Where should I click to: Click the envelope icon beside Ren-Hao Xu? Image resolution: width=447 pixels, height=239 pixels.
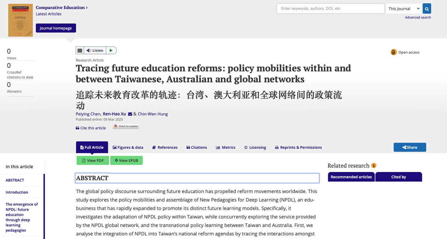(x=130, y=114)
